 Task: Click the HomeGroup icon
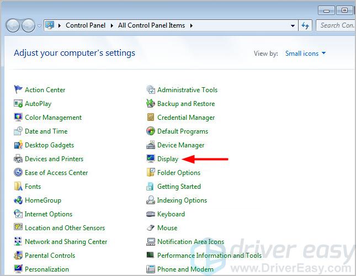click(18, 200)
